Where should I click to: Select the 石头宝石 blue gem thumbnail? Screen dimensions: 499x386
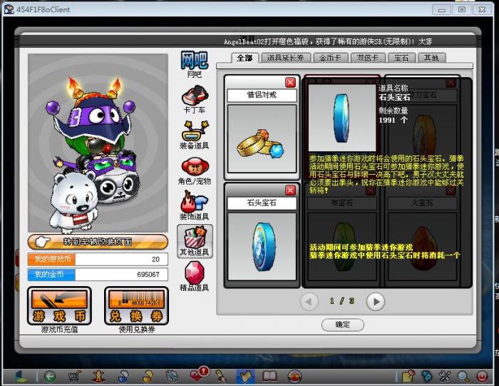[x=262, y=246]
